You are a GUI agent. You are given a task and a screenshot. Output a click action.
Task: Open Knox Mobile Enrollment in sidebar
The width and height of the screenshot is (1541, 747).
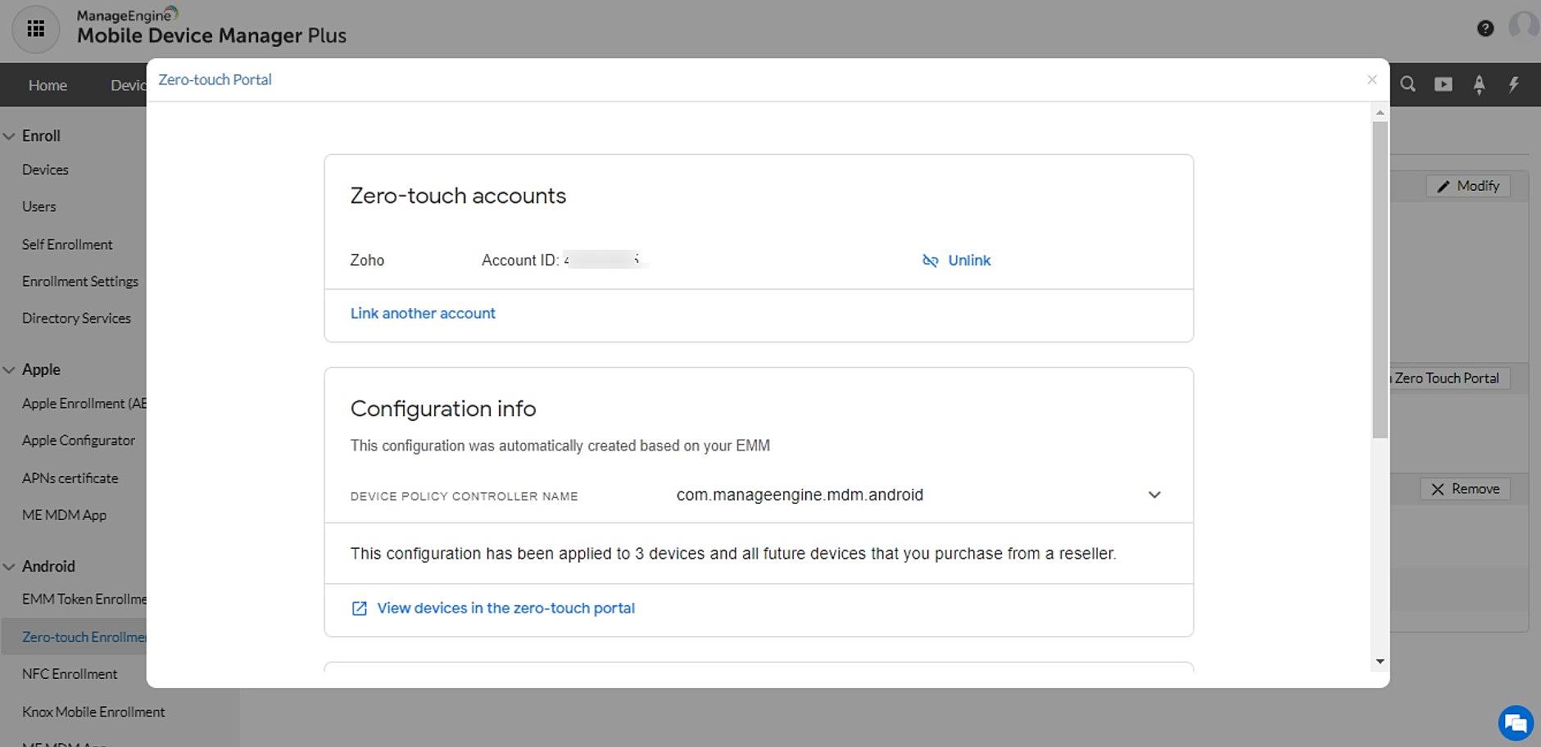click(93, 712)
